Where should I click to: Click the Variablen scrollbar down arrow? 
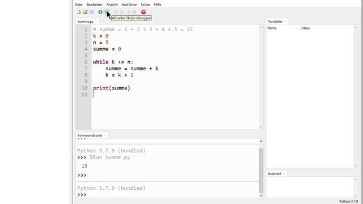tap(356, 165)
